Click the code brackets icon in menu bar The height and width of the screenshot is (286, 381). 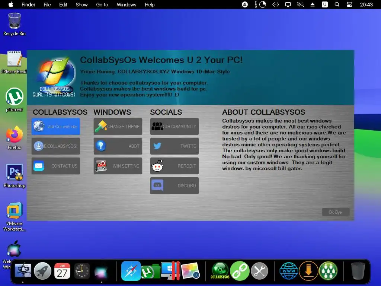276,4
